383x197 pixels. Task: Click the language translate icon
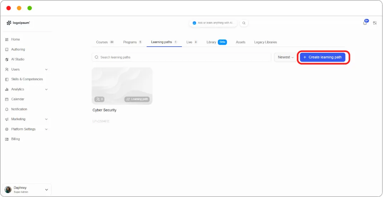[x=375, y=23]
